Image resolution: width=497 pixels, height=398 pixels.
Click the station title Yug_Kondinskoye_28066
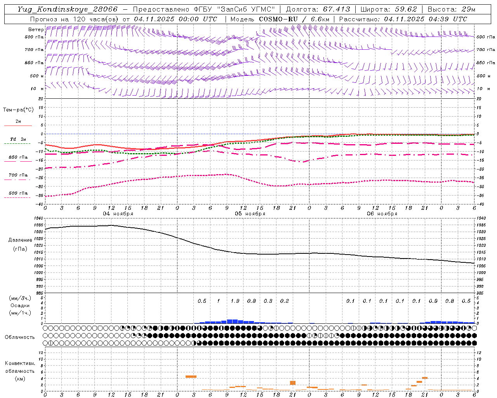pos(67,9)
